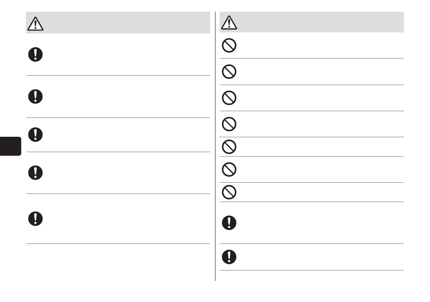Select upper exclamation icon below the prohibition icons
The width and height of the screenshot is (430, 302).
click(229, 223)
